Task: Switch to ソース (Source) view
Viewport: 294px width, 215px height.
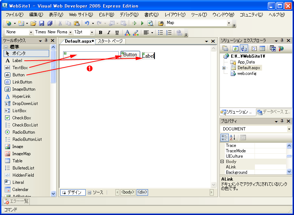Action: coord(95,192)
